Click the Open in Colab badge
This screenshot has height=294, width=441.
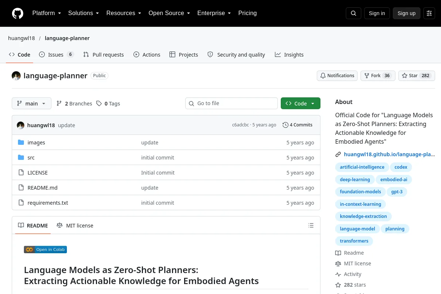coord(45,250)
